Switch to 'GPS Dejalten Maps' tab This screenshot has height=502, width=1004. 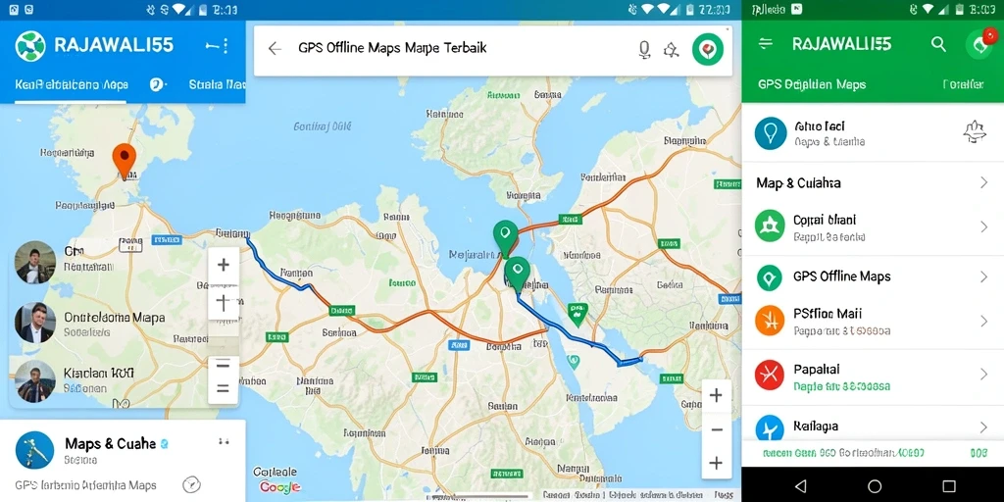click(x=811, y=84)
